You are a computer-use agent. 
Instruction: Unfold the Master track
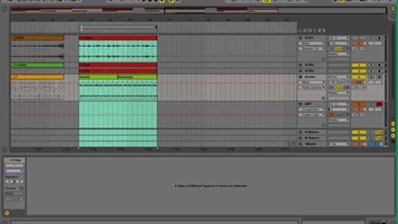point(300,144)
